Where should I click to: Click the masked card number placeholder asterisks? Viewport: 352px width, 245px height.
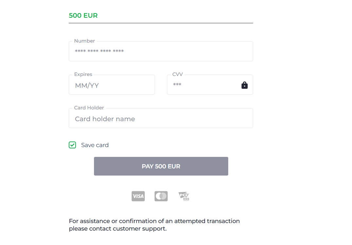(x=99, y=51)
